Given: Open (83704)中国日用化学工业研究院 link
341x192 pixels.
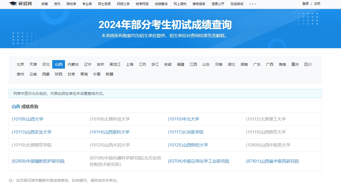Looking at the screenshot, I should click(199, 161).
